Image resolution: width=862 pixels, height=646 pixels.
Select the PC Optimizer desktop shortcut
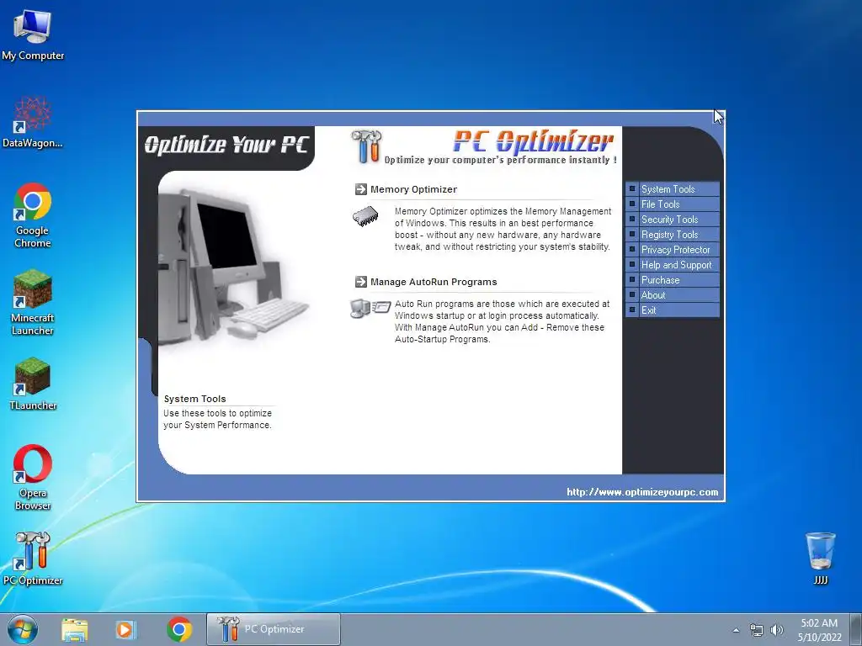pos(33,559)
